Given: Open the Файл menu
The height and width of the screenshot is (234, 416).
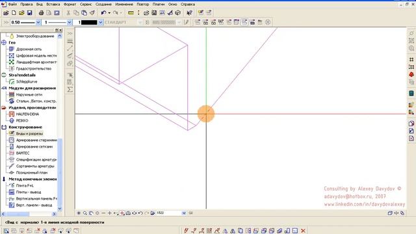Looking at the screenshot, I should tap(12, 5).
